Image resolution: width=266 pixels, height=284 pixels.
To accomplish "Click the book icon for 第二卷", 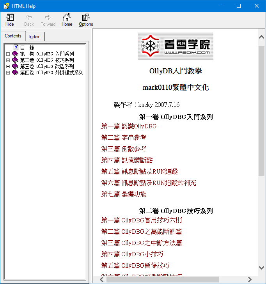I will pyautogui.click(x=15, y=60).
